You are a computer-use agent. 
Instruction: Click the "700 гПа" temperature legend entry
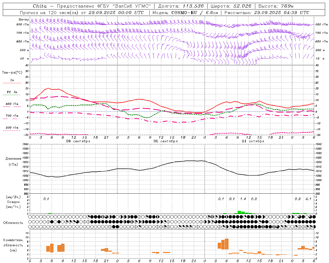click(x=12, y=116)
